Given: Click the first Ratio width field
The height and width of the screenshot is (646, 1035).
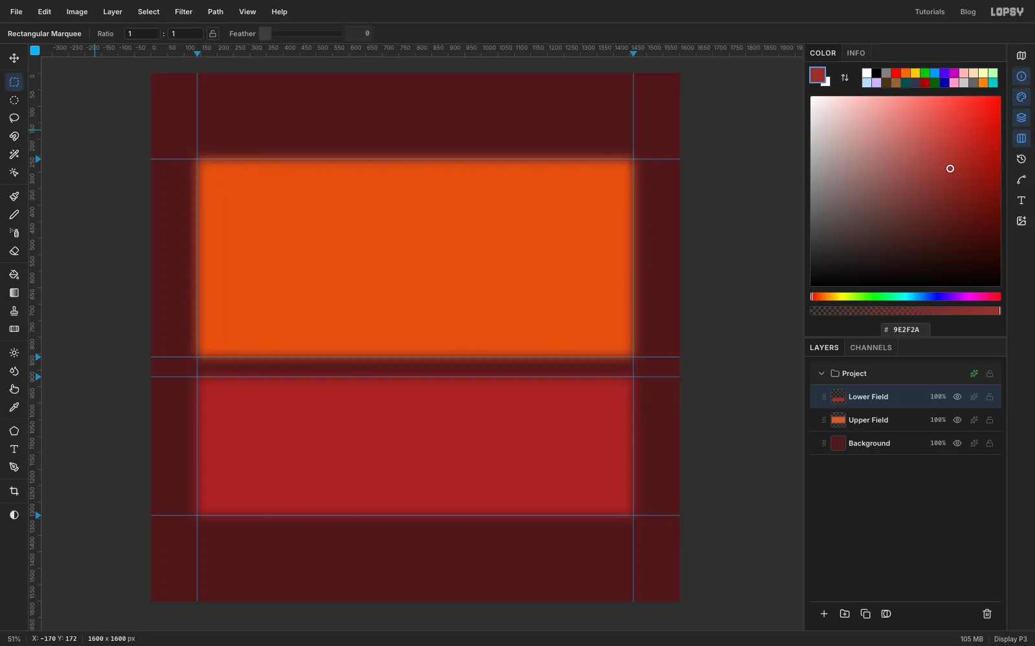Looking at the screenshot, I should coord(142,34).
